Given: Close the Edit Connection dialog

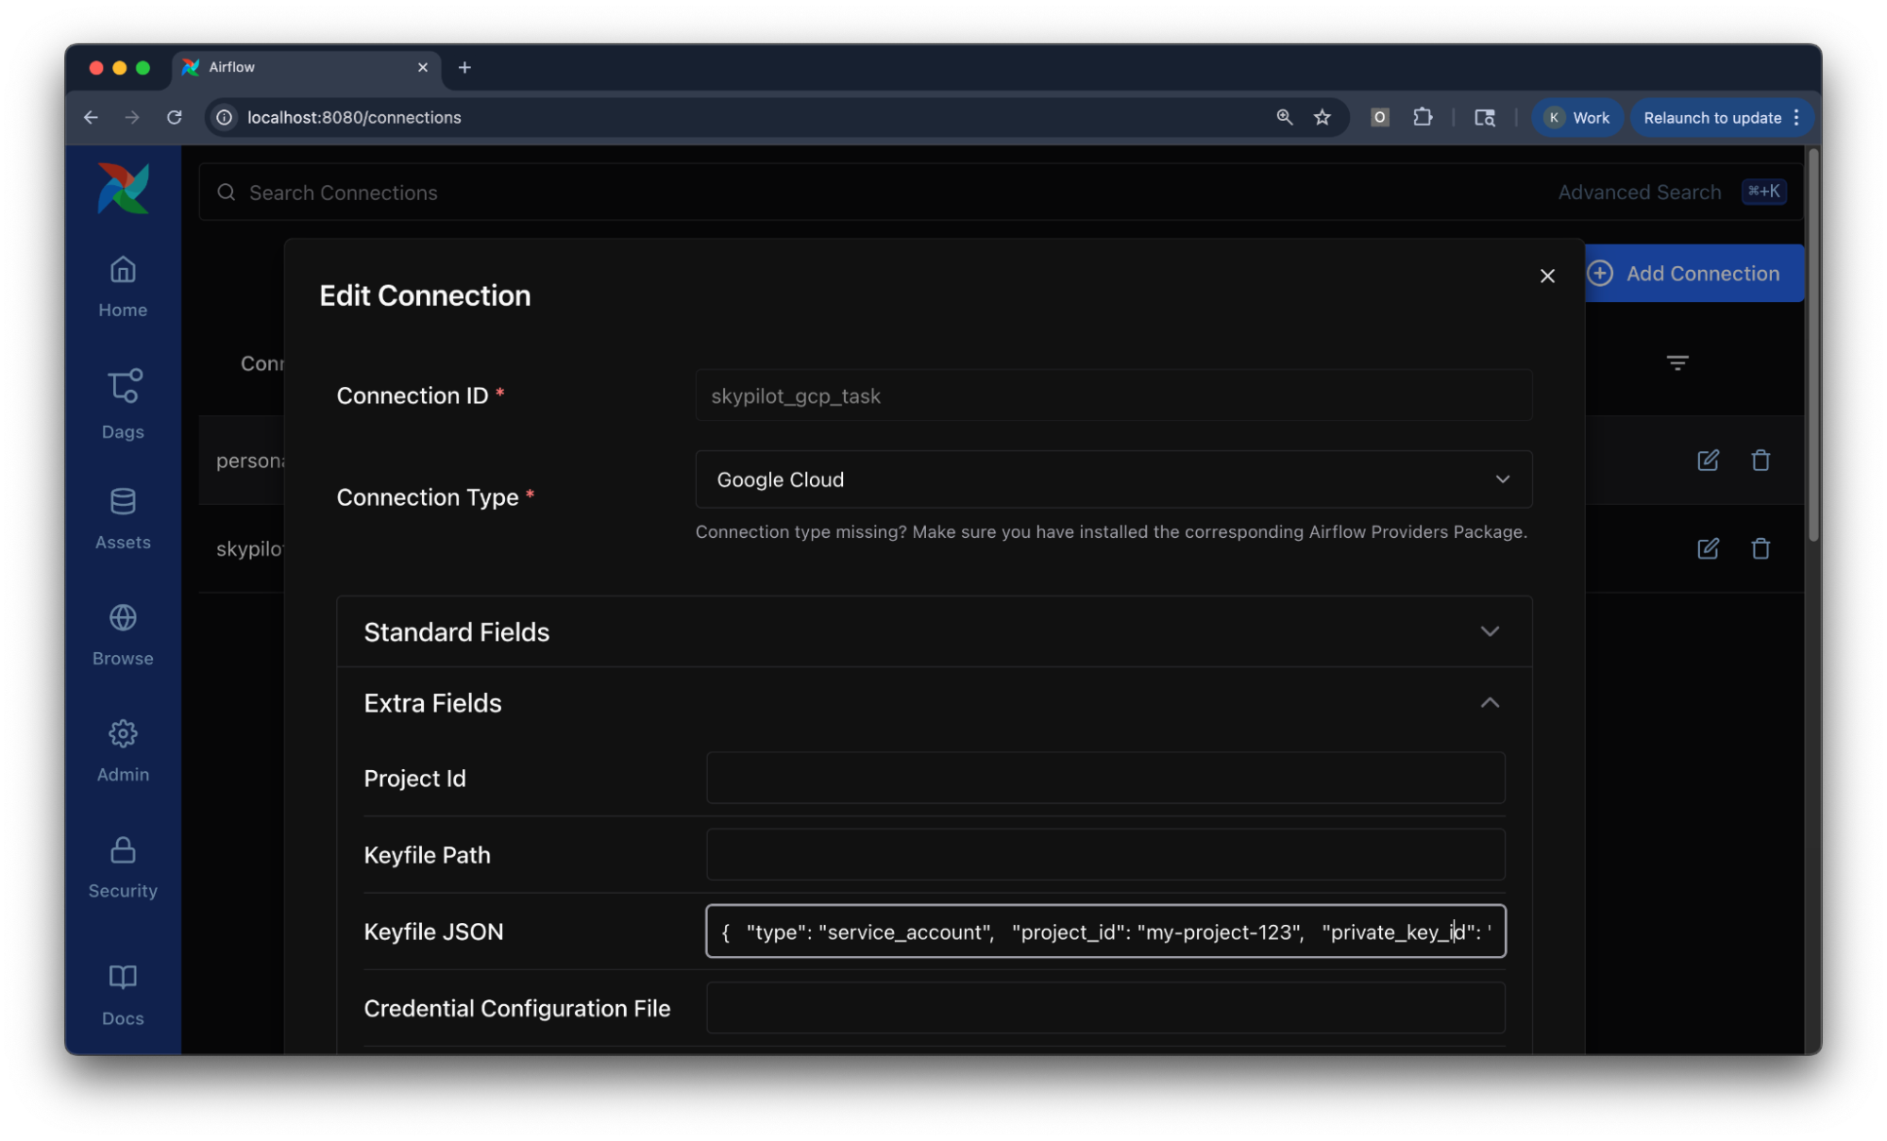Looking at the screenshot, I should click(x=1546, y=276).
